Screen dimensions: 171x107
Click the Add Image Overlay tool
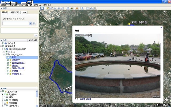[x=59, y=8]
